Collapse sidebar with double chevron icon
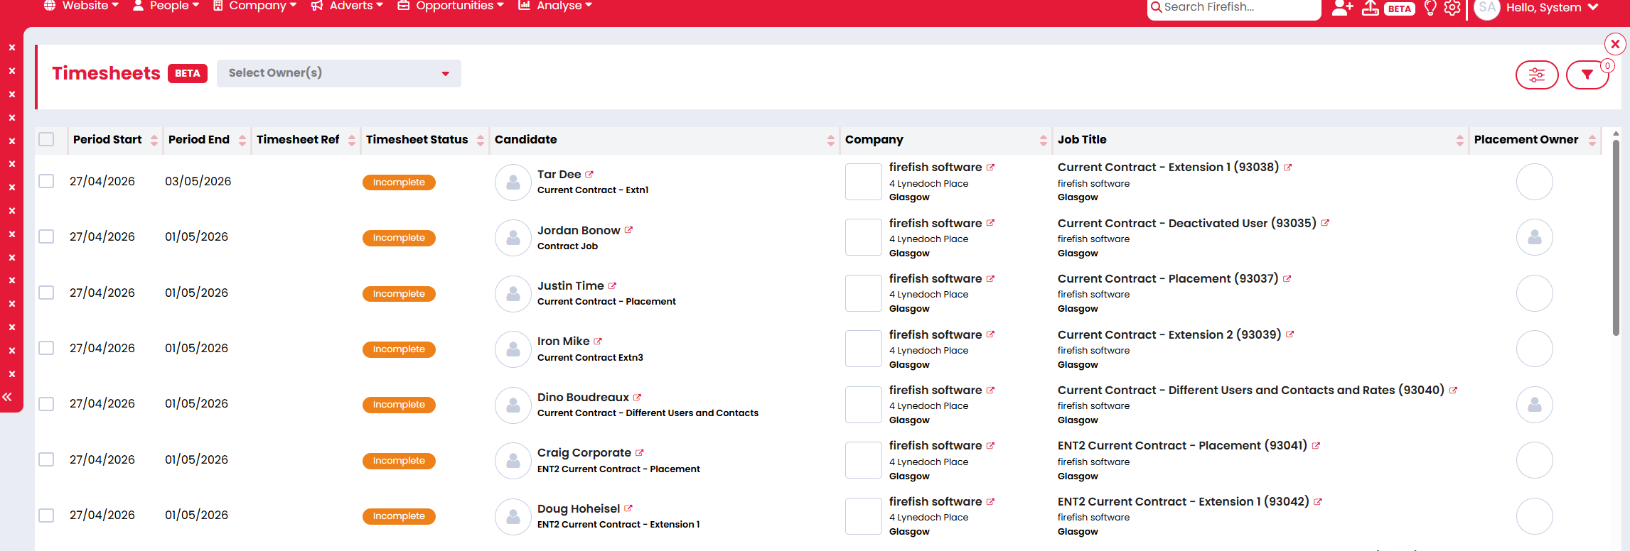This screenshot has height=551, width=1630. click(x=8, y=397)
